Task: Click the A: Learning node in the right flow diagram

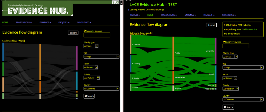Action: pos(130,64)
